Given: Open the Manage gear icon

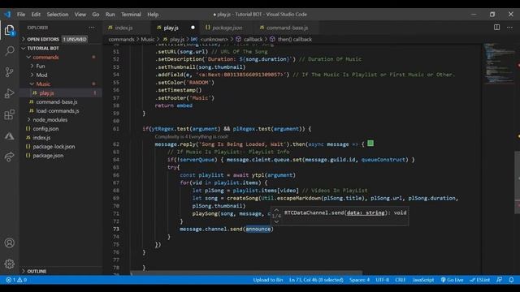Looking at the screenshot, I should tap(9, 264).
